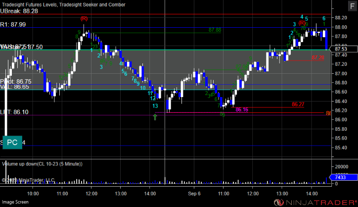The height and width of the screenshot is (207, 358).
Task: Click the cyan 13 countdown number
Action: point(155,106)
